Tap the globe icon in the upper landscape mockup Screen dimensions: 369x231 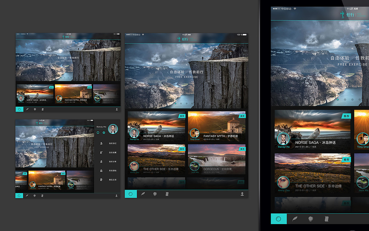point(35,109)
